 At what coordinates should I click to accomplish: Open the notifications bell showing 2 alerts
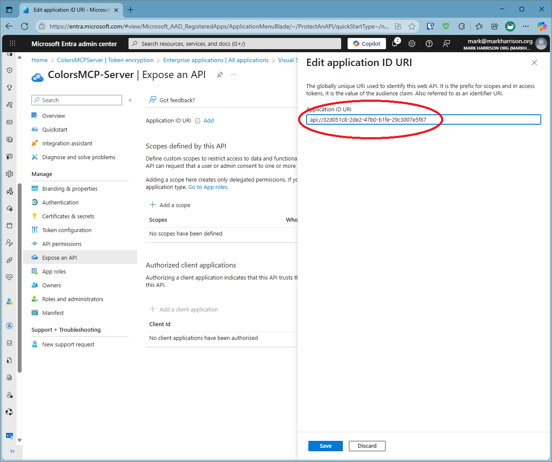click(395, 44)
